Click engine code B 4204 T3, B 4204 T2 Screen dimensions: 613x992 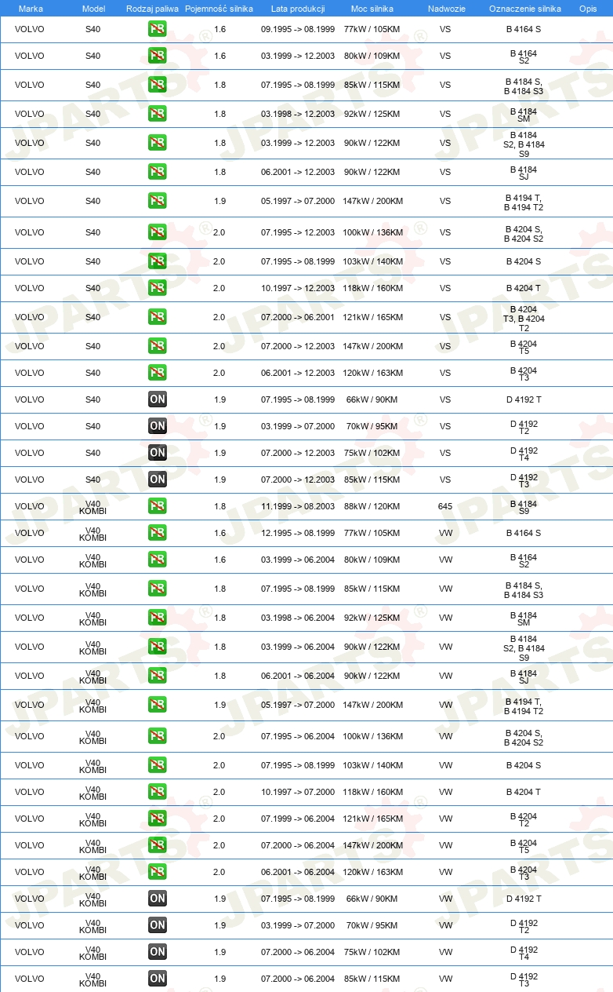pyautogui.click(x=524, y=317)
